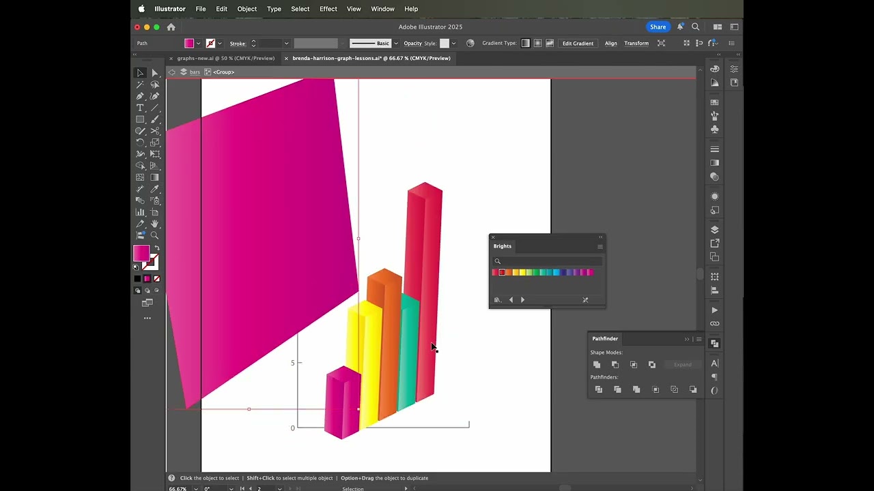
Task: Pick the yellow swatch in Brights
Action: point(521,273)
